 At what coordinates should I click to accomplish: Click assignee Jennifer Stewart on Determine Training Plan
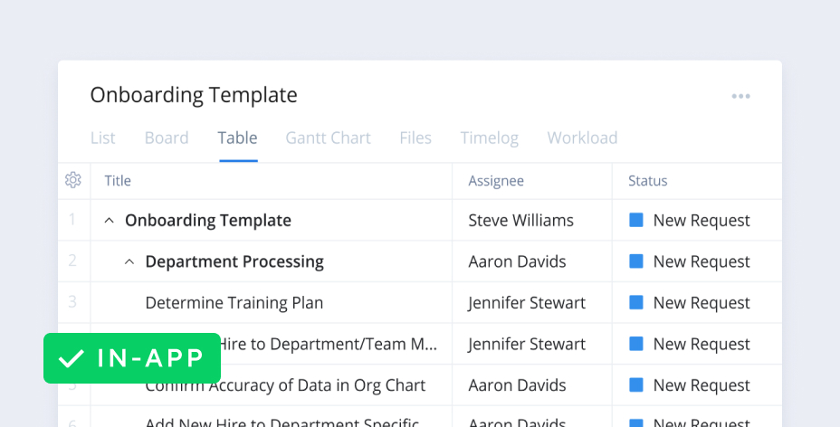[x=527, y=303]
